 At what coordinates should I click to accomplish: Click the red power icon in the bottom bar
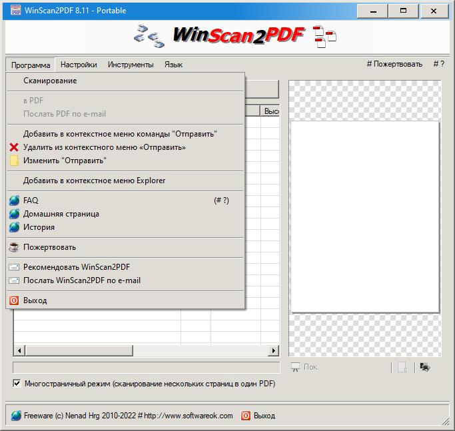pyautogui.click(x=246, y=416)
